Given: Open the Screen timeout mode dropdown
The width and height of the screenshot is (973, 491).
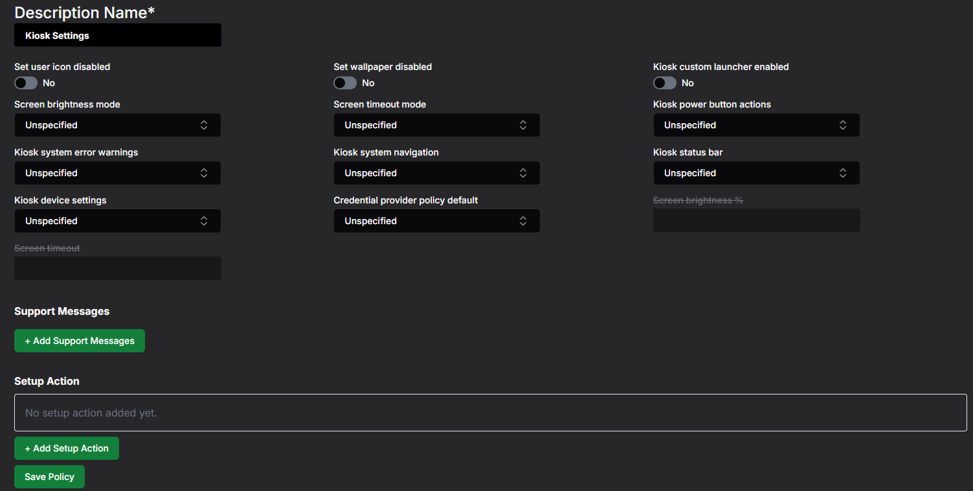Looking at the screenshot, I should [437, 125].
